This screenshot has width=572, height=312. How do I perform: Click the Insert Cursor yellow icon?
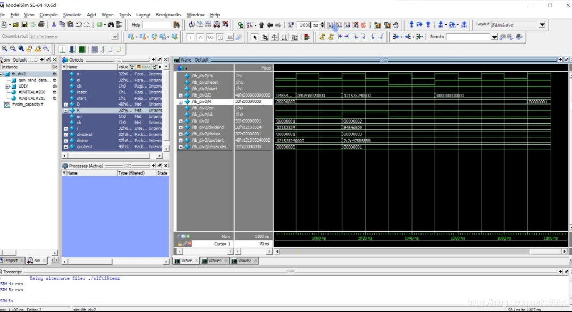pos(322,37)
